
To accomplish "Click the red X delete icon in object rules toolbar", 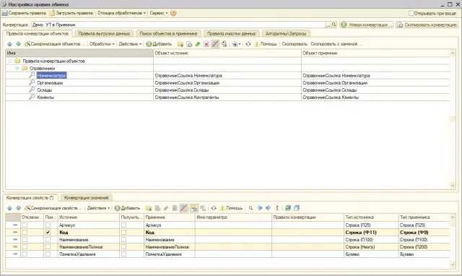I will (206, 44).
